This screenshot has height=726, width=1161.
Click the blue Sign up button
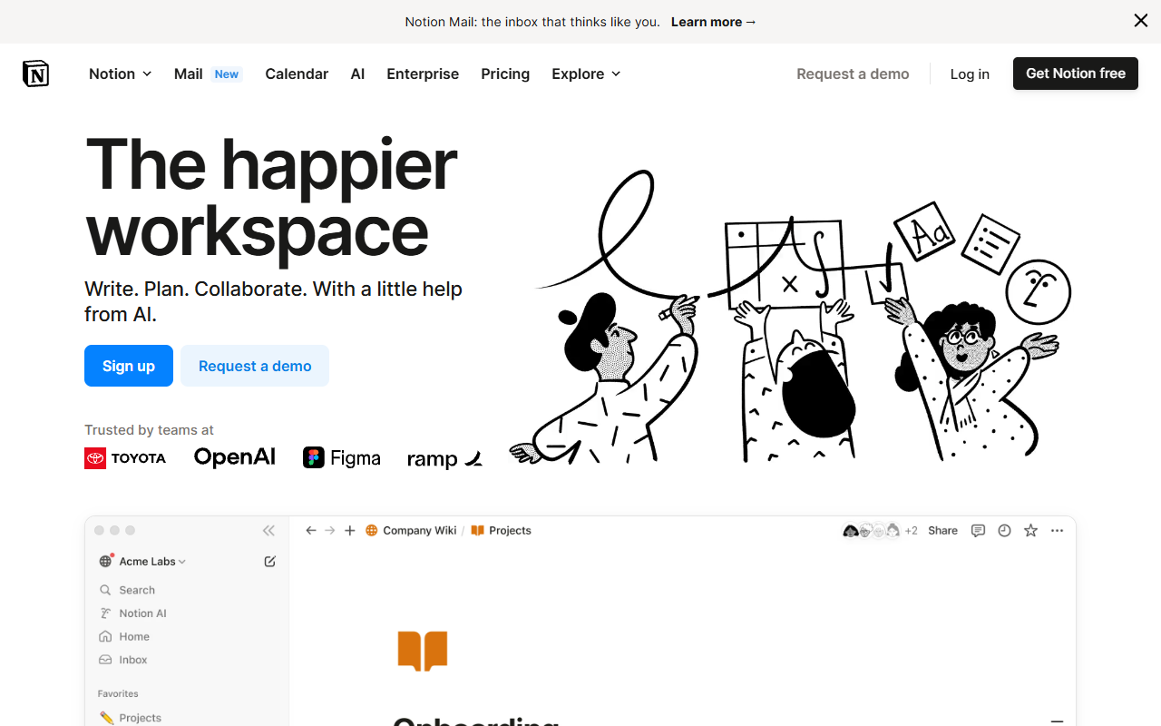click(x=129, y=366)
